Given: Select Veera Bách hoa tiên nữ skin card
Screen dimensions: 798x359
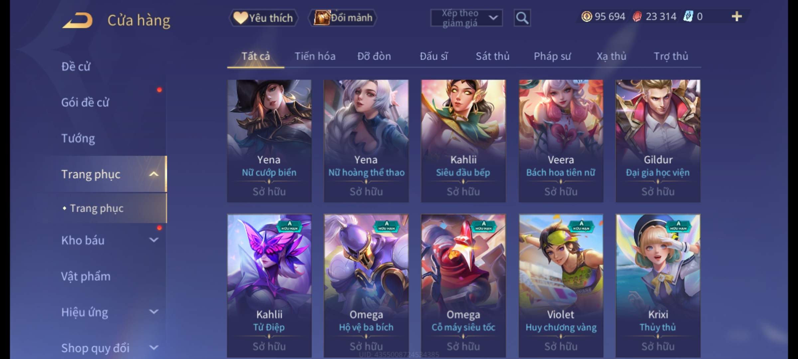Looking at the screenshot, I should point(561,141).
